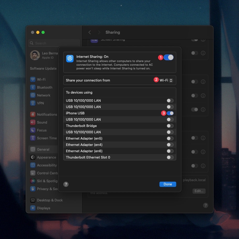Open VPN settings in the sidebar
The height and width of the screenshot is (239, 239).
(40, 103)
